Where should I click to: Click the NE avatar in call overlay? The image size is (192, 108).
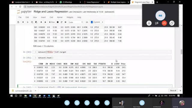[160, 16]
